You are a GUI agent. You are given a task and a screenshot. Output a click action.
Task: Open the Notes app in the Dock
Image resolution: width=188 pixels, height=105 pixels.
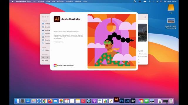point(78,101)
